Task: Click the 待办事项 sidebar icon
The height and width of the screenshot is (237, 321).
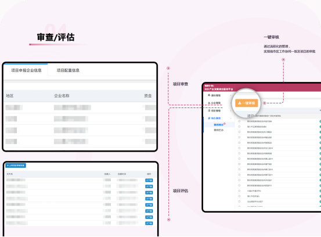Action: [209, 118]
